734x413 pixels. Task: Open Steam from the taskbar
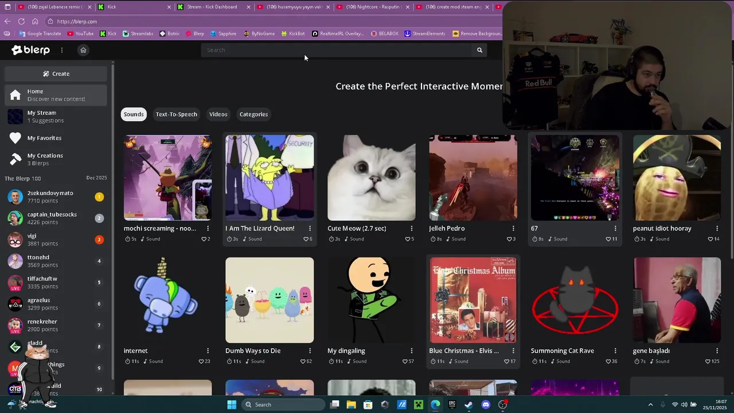pos(469,404)
